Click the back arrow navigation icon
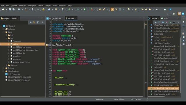 point(150,9)
